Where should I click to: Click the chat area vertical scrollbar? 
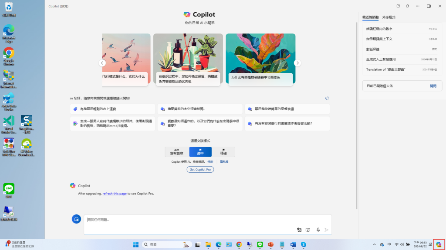coord(357,115)
